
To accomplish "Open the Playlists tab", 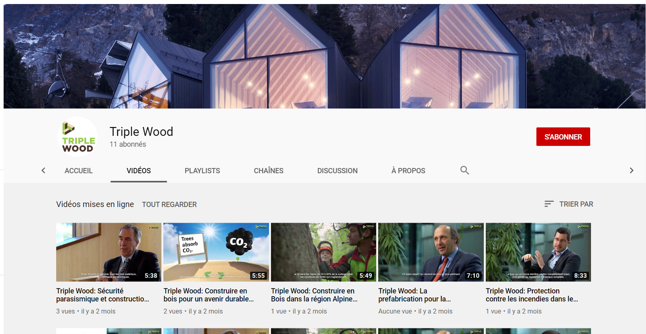I will [x=202, y=171].
